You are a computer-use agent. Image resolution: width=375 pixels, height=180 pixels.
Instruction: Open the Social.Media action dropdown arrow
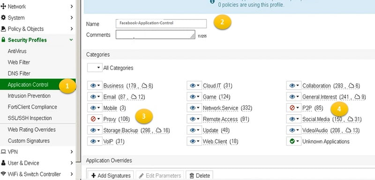[298, 119]
